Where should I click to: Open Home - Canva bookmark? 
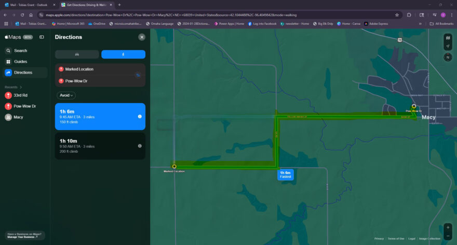point(348,24)
